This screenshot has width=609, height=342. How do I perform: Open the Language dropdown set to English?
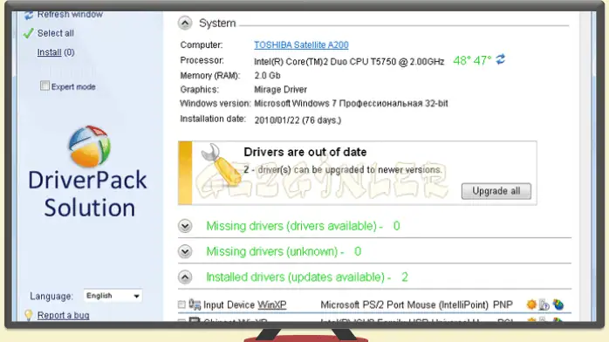[113, 296]
